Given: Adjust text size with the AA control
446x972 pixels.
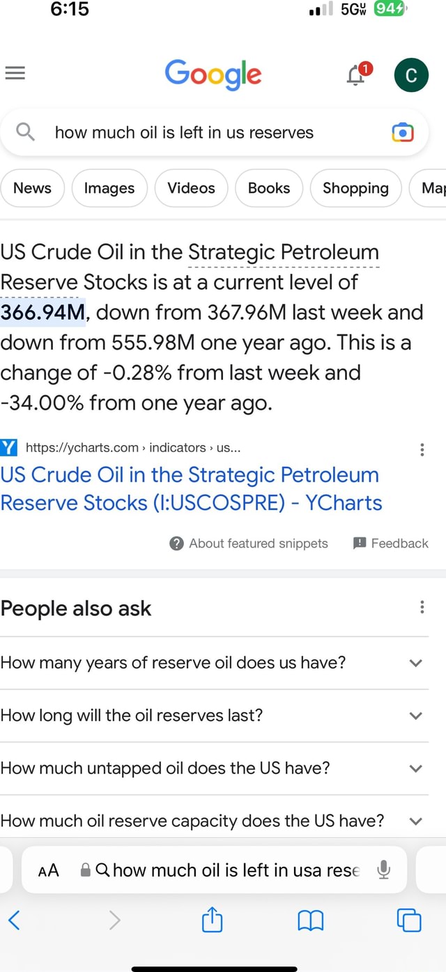Looking at the screenshot, I should click(x=48, y=869).
